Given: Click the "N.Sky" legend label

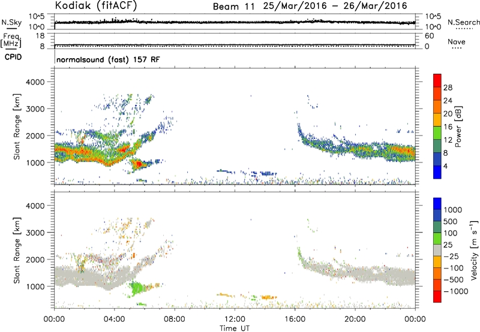Looking at the screenshot, I should tap(11, 22).
